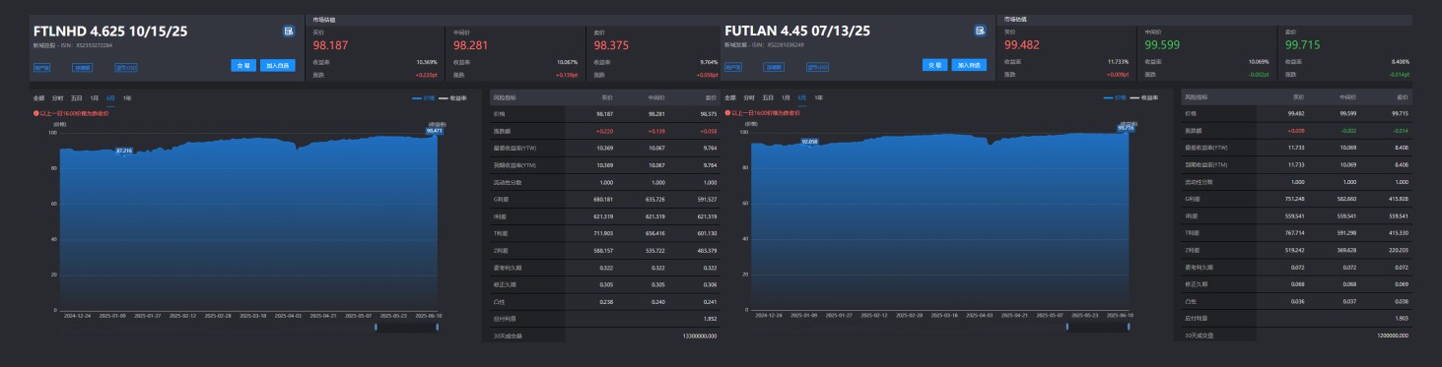Click the 98.471 price marker on FTLNHD chart

(x=434, y=130)
